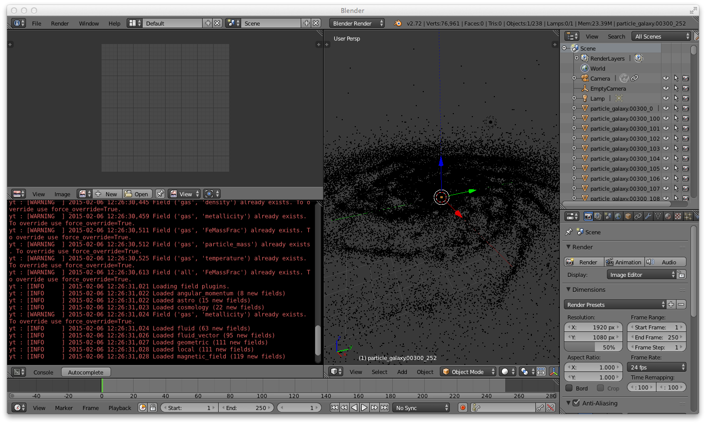
Task: Open the Texture checkerboard tab
Action: [x=678, y=216]
